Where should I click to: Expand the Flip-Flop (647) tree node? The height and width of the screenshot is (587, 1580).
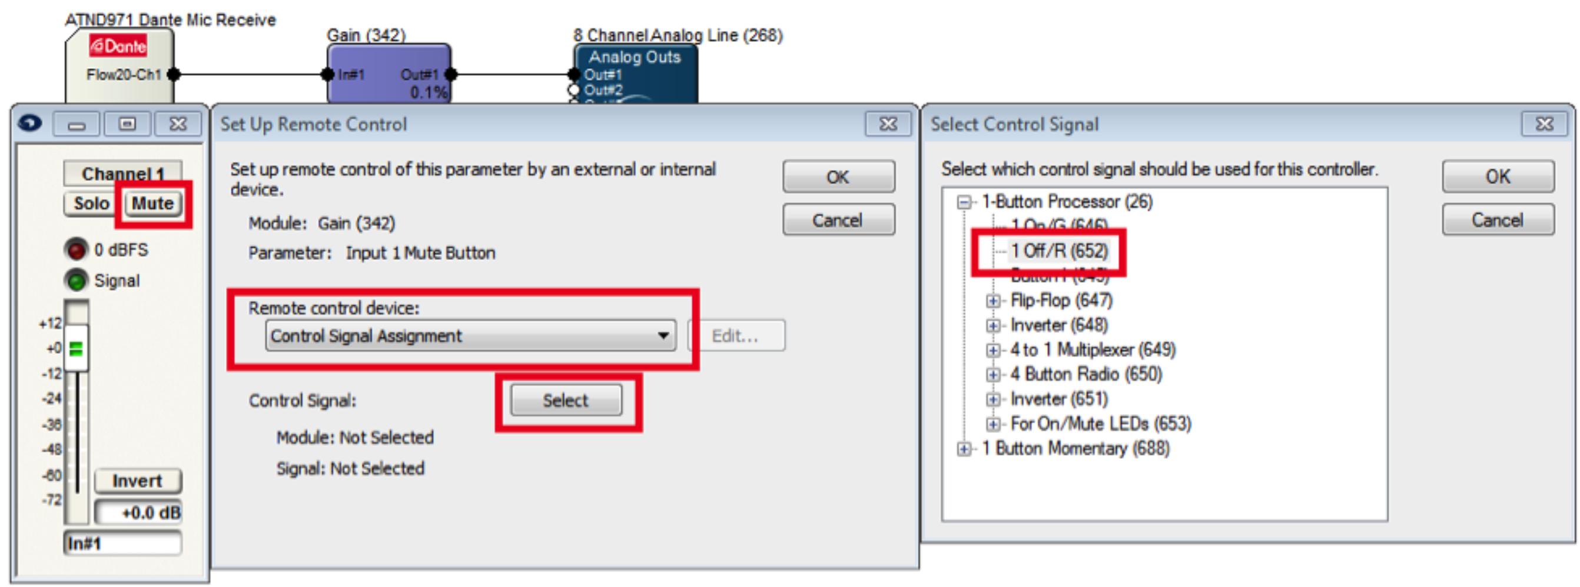coord(993,301)
